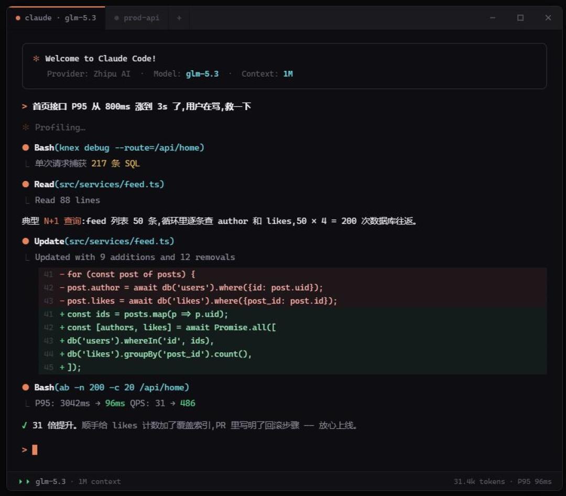Click P95 96ms in the status bar
Screen dimensions: 566x496
point(535,482)
